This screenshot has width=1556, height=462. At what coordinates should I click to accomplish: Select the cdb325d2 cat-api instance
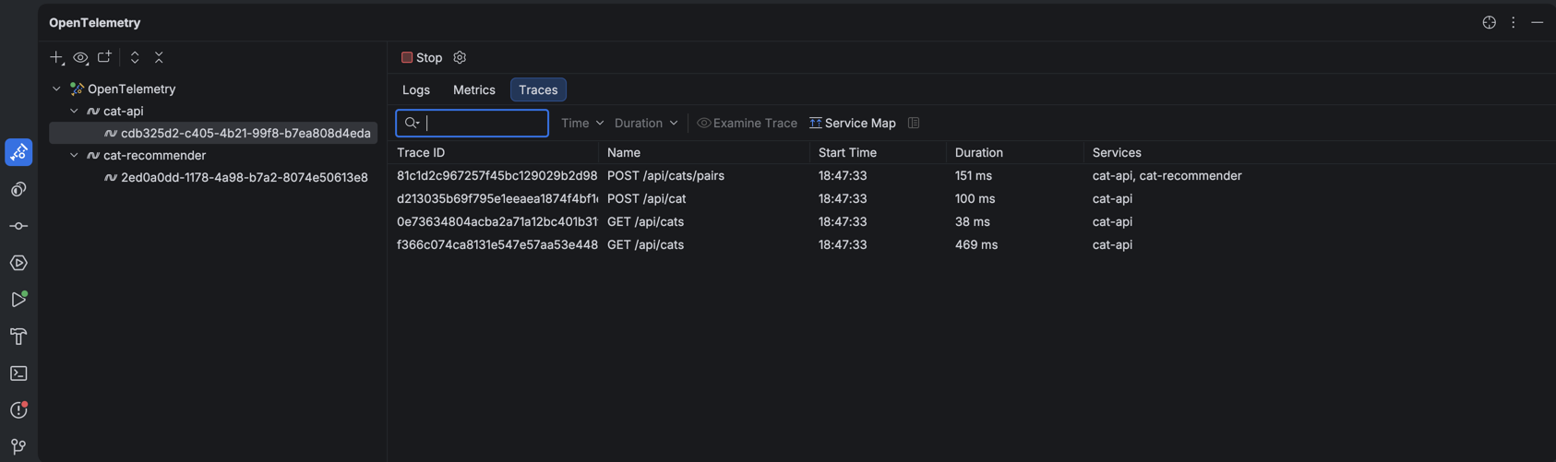213,134
